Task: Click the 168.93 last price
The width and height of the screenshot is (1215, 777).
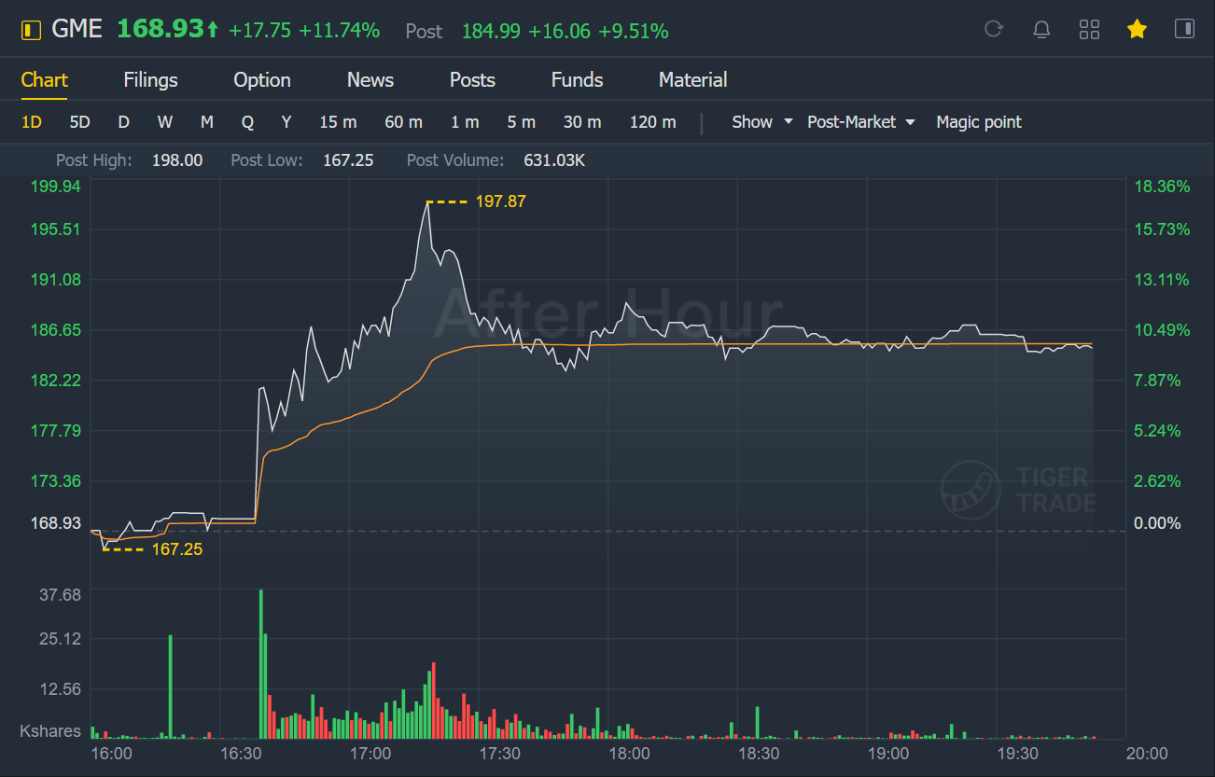Action: (161, 30)
